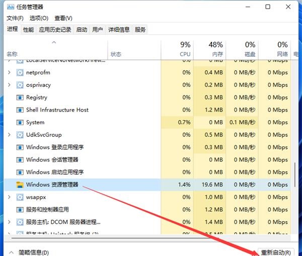Click the 0.1 MB/秒 disk value
302x256 pixels.
point(242,123)
